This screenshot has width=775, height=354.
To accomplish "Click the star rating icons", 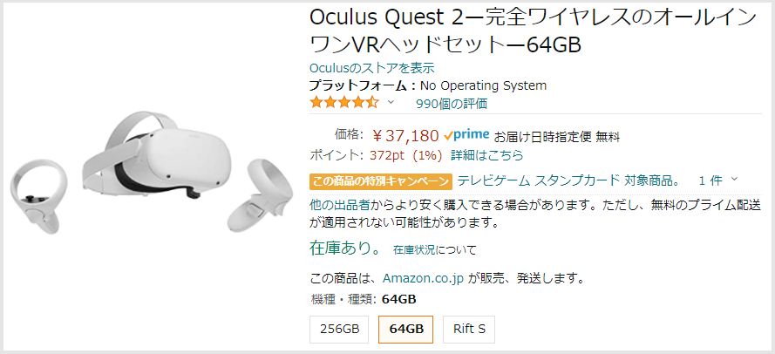I will (343, 103).
